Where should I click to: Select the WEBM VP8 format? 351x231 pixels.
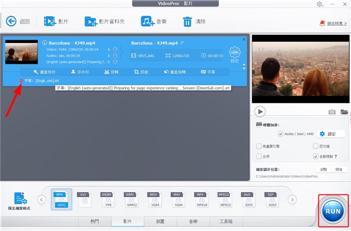[108, 199]
